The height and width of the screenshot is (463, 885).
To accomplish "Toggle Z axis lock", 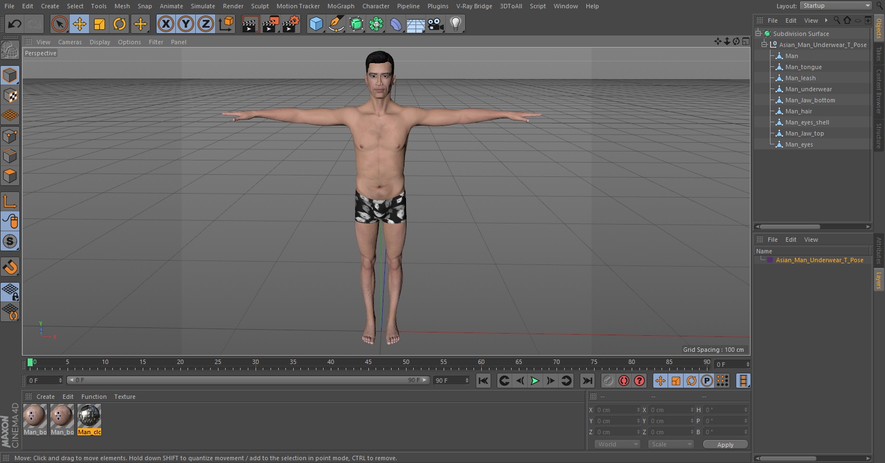I will click(206, 24).
